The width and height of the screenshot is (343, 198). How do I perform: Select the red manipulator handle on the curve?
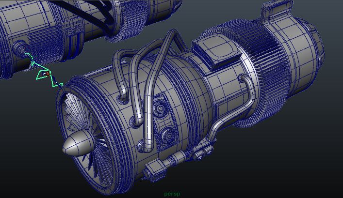click(48, 74)
